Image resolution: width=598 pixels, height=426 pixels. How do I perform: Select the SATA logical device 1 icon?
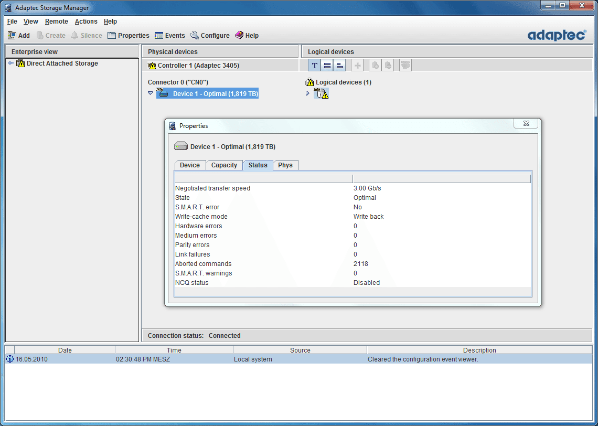click(x=321, y=93)
